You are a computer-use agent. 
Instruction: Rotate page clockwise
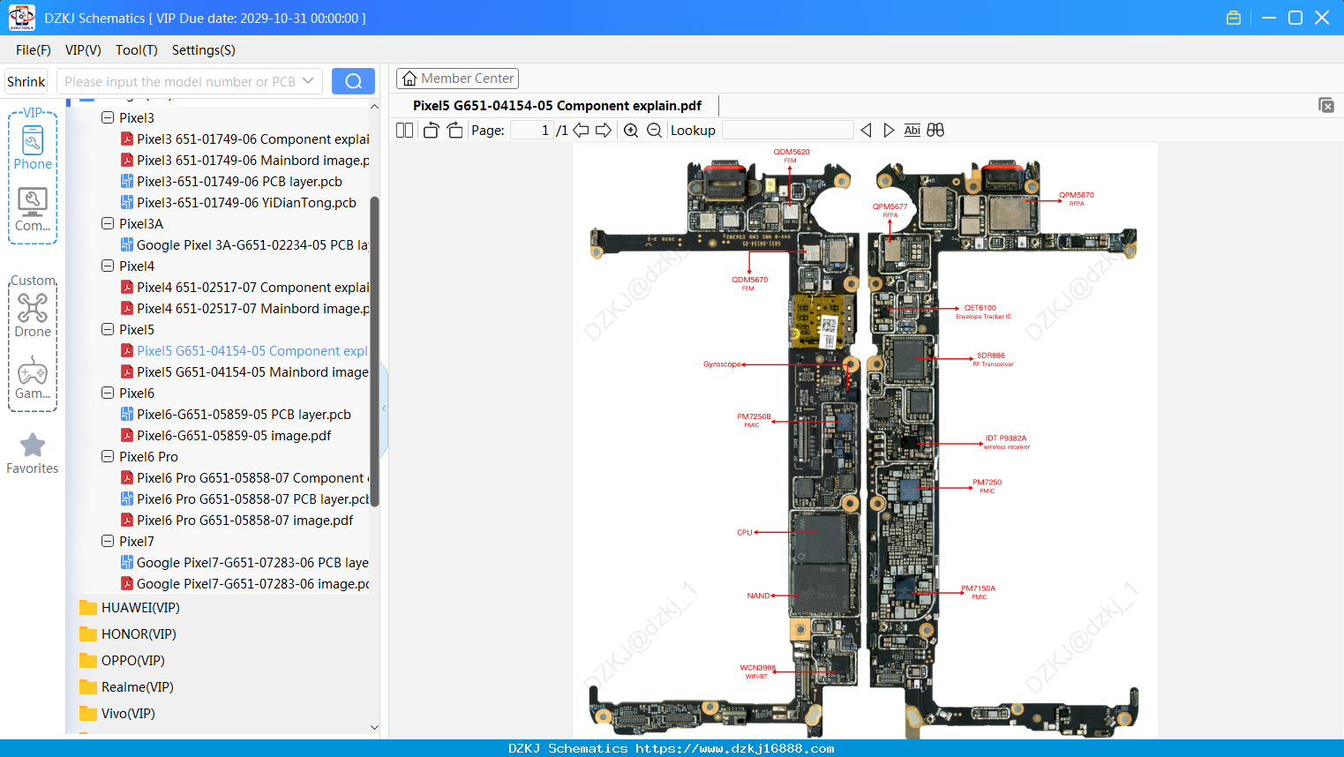(454, 131)
